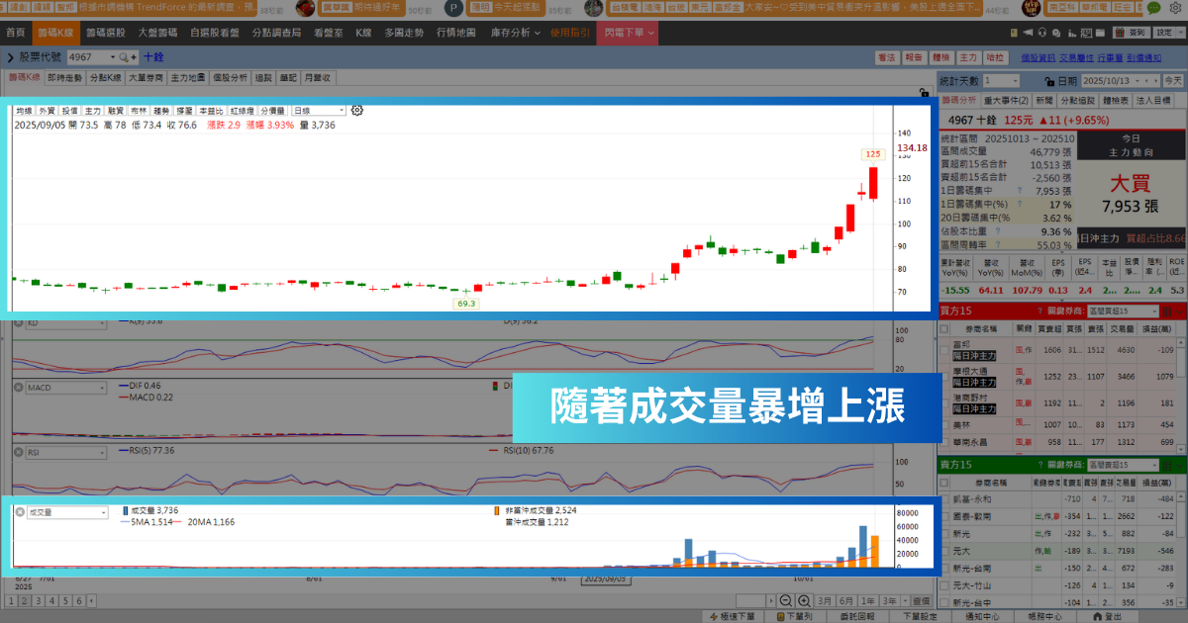
Task: Open the 使用指引 menu item
Action: coord(570,32)
